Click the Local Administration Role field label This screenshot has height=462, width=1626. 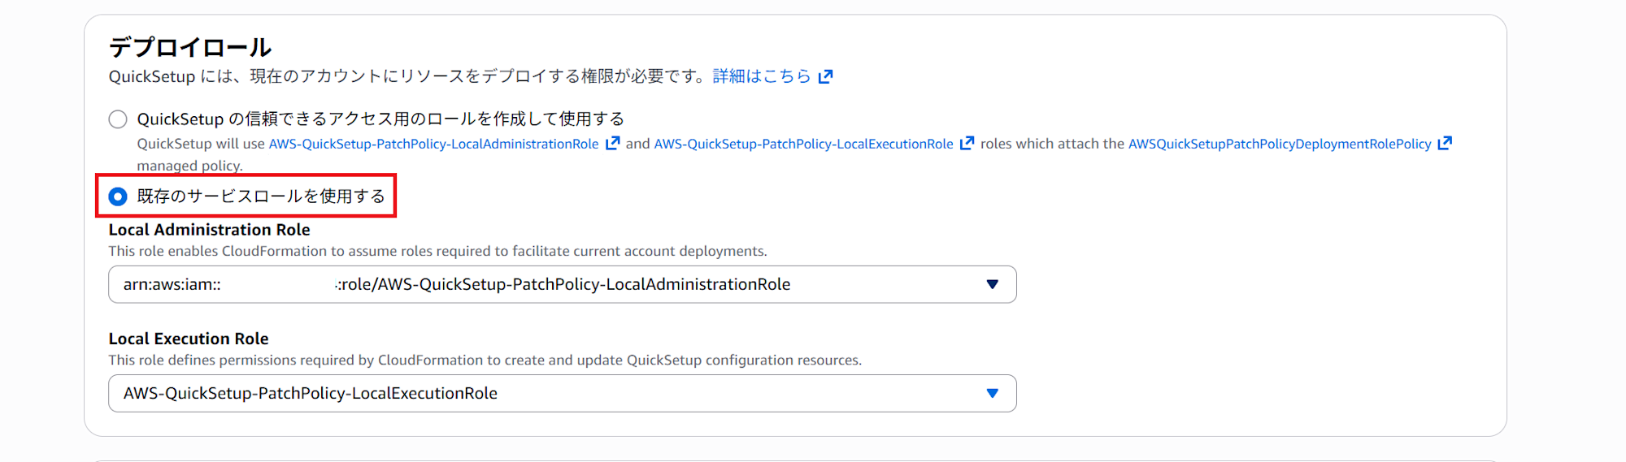(209, 230)
